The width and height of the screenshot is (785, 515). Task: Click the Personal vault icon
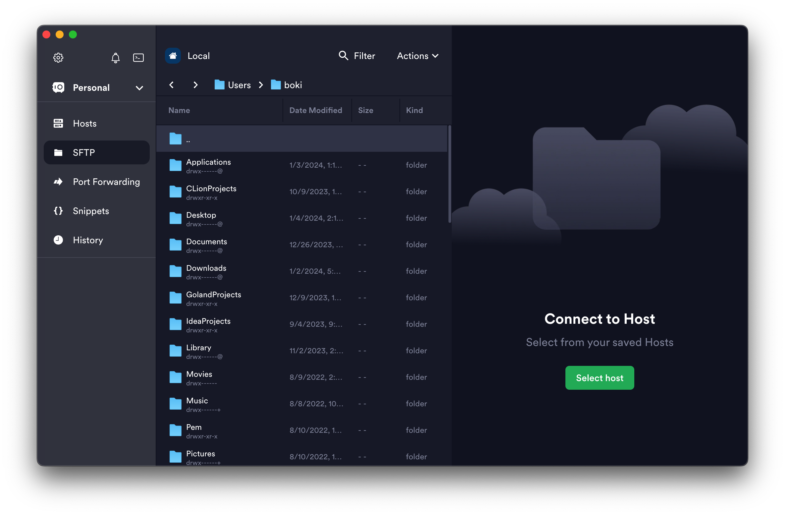click(x=59, y=87)
